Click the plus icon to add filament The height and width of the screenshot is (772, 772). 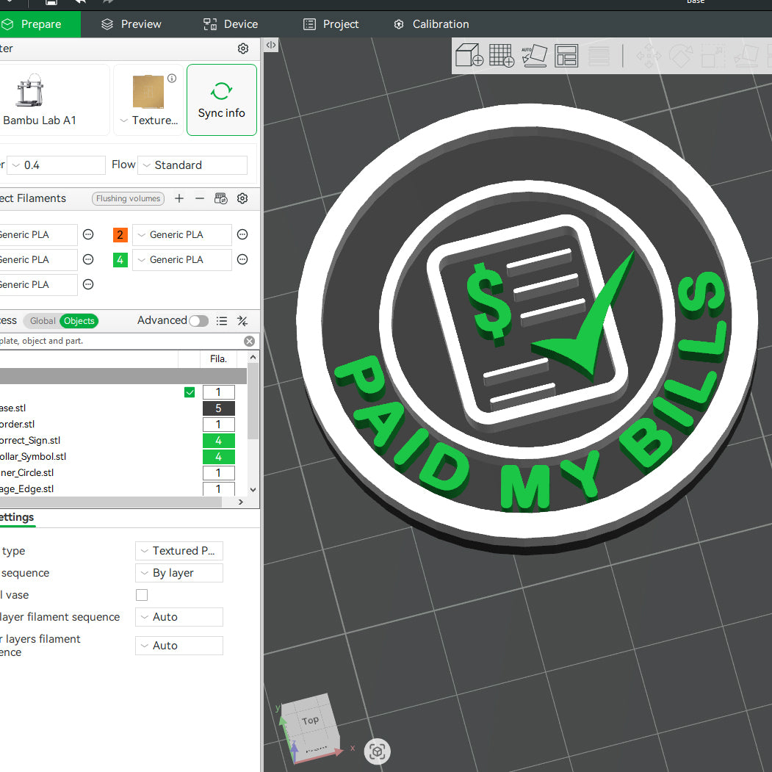(179, 198)
